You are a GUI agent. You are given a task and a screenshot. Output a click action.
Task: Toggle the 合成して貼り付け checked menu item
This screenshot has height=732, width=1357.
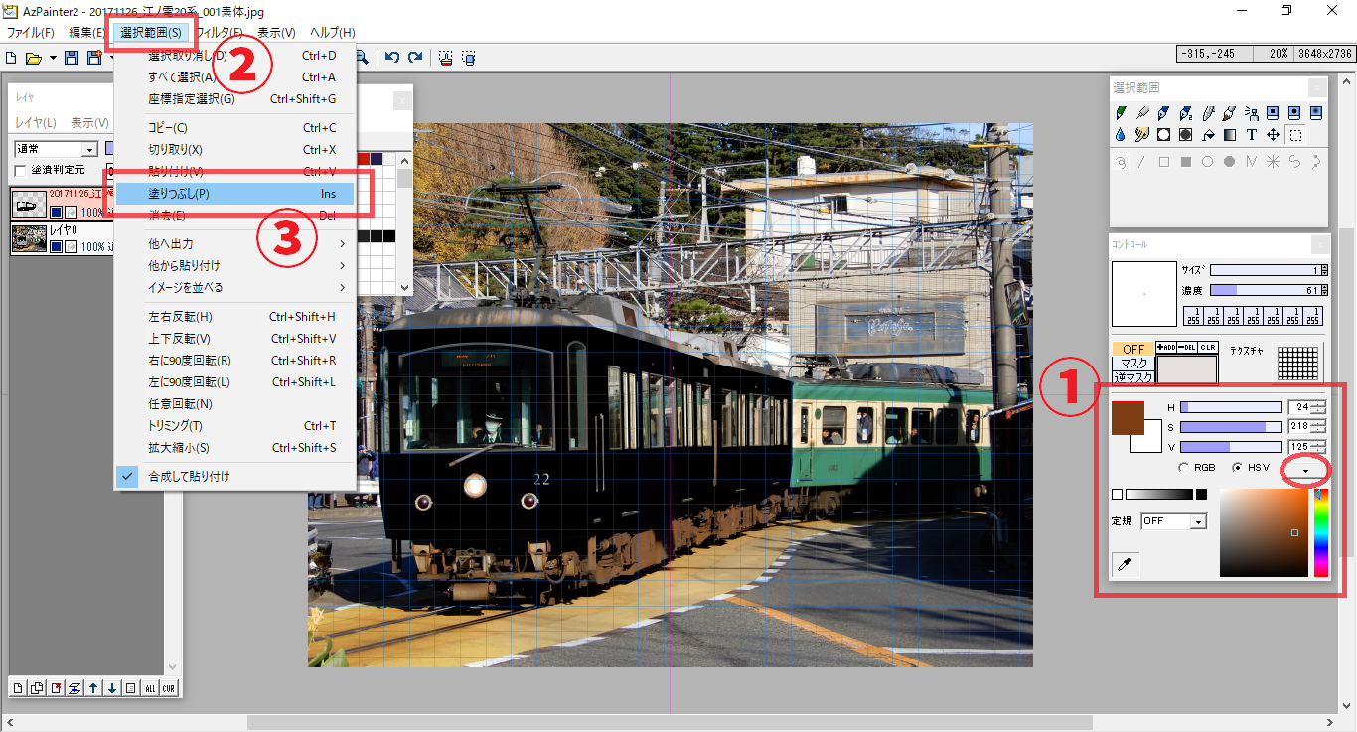point(234,477)
